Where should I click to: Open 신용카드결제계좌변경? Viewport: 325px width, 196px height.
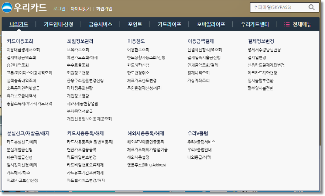pyautogui.click(x=266, y=65)
